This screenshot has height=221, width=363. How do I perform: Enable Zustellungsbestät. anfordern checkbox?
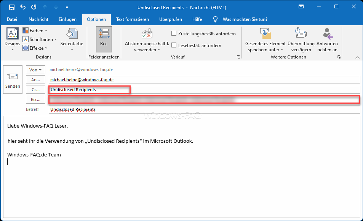coord(174,33)
